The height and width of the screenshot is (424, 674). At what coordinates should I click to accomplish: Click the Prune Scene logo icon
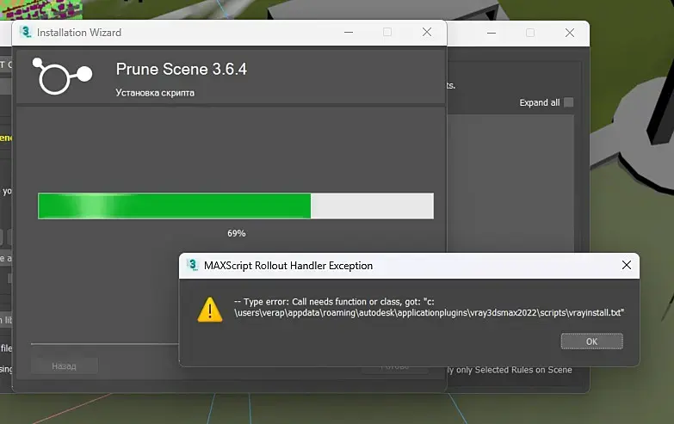(x=62, y=76)
